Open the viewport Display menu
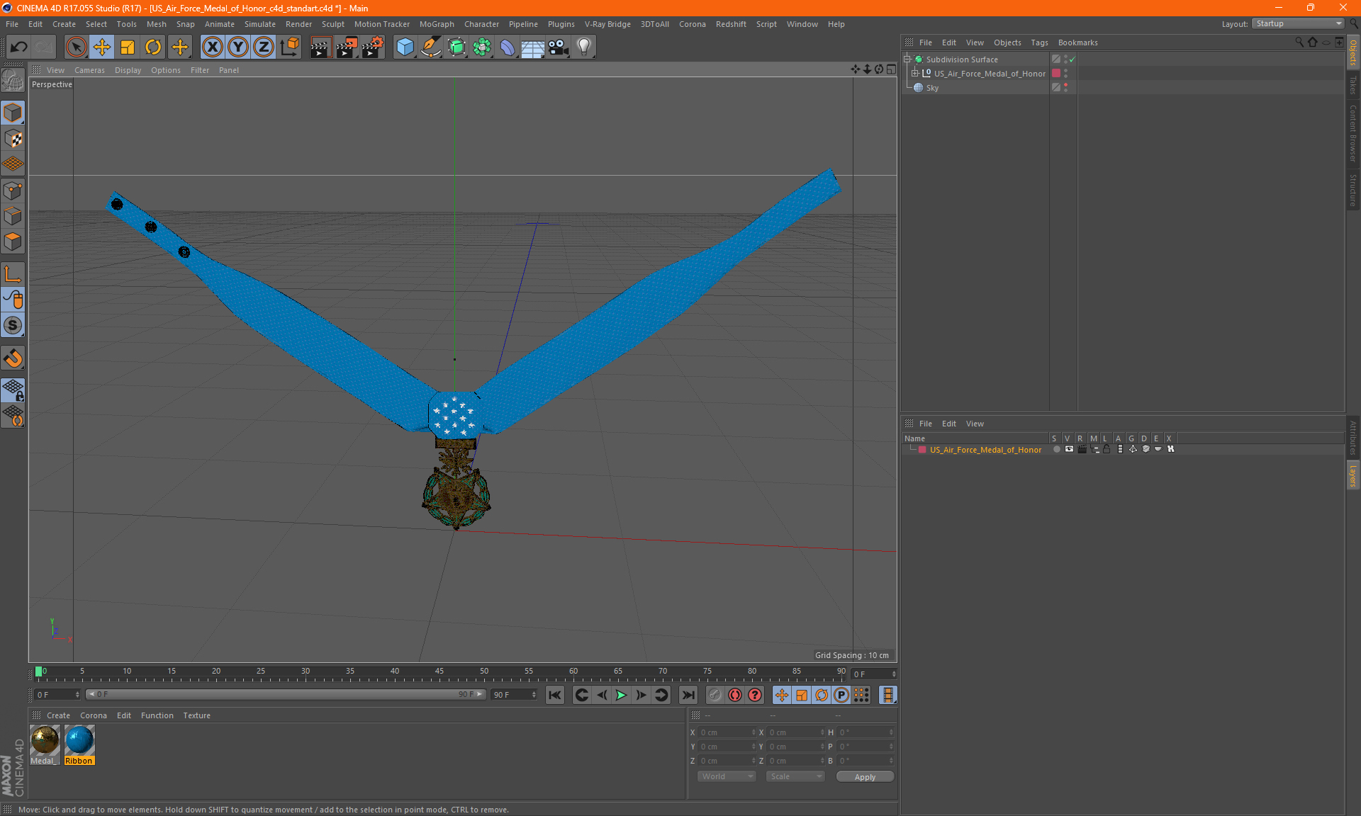Image resolution: width=1361 pixels, height=816 pixels. pyautogui.click(x=128, y=70)
